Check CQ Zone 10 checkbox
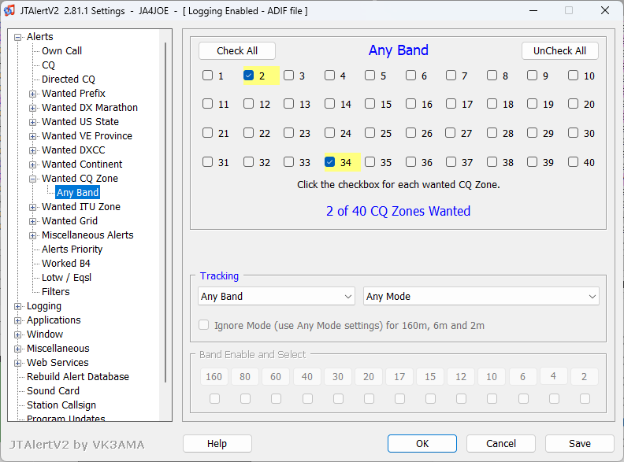624x462 pixels. 573,75
